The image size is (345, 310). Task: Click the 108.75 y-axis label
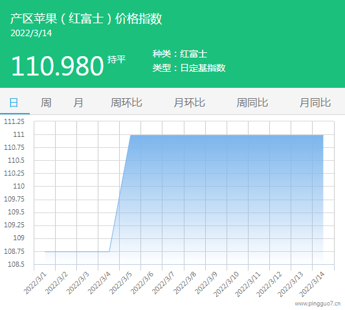pyautogui.click(x=14, y=251)
